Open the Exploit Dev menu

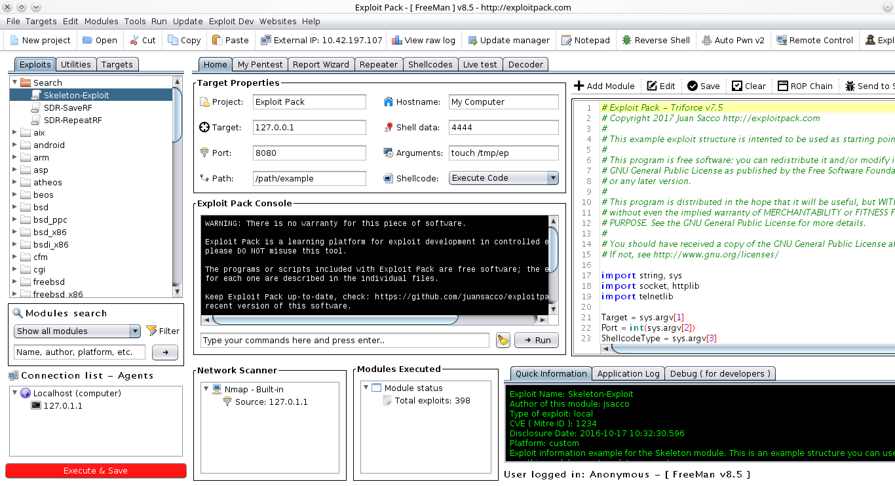(x=231, y=21)
